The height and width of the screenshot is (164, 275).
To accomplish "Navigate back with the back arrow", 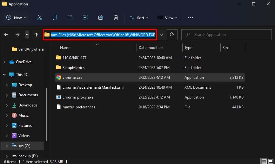I will [6, 35].
